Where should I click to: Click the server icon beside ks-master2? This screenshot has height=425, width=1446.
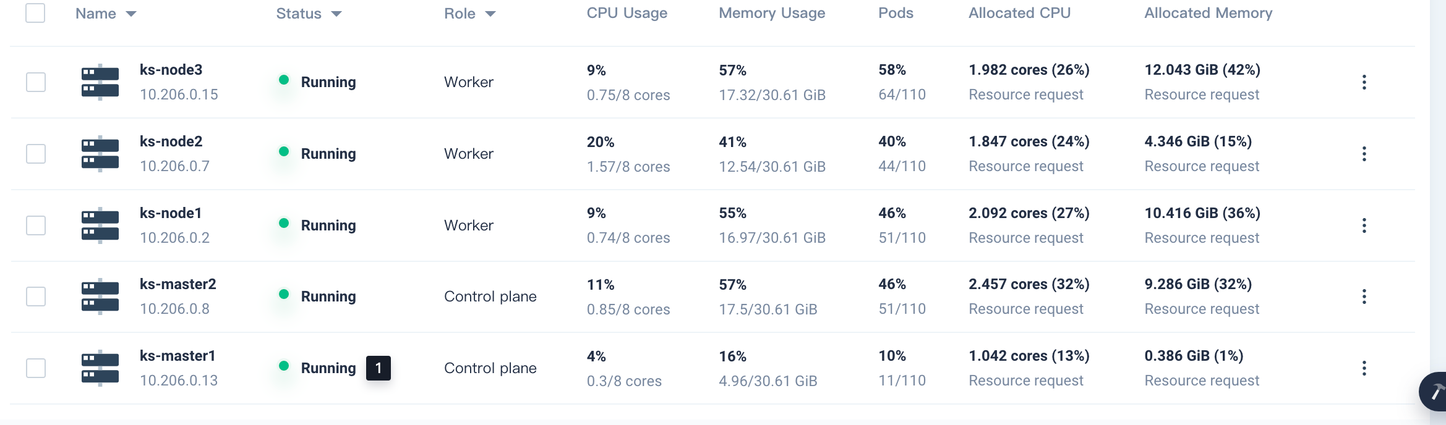(x=100, y=296)
